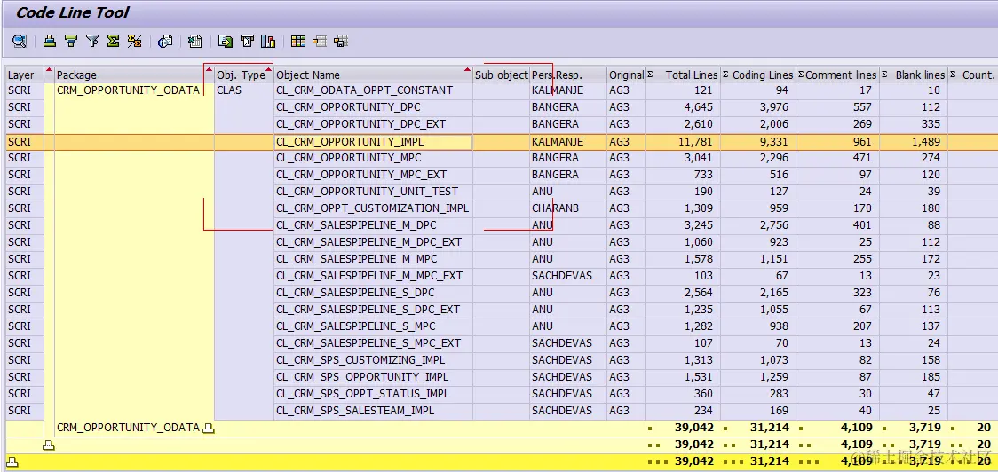Select the Pers.Resp. column header
This screenshot has height=472, width=998.
567,75
